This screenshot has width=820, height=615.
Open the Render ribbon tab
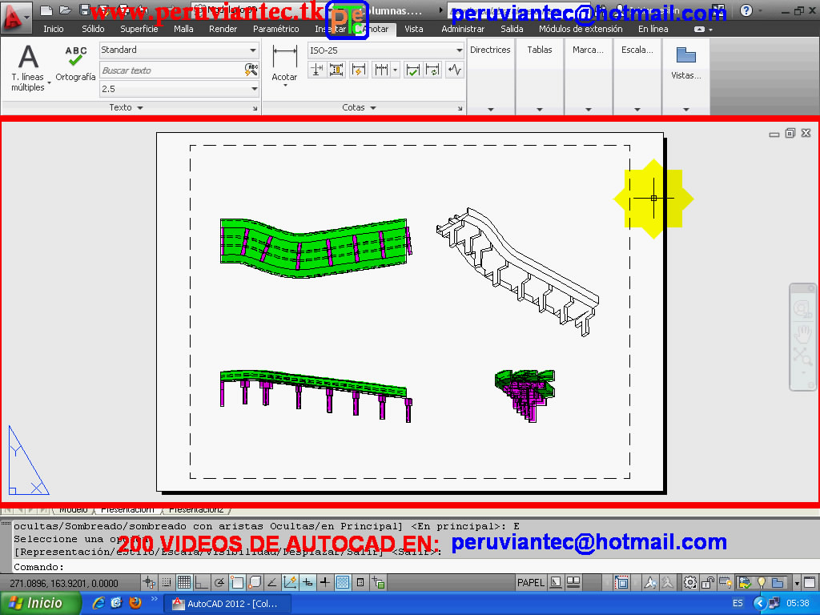(x=223, y=29)
